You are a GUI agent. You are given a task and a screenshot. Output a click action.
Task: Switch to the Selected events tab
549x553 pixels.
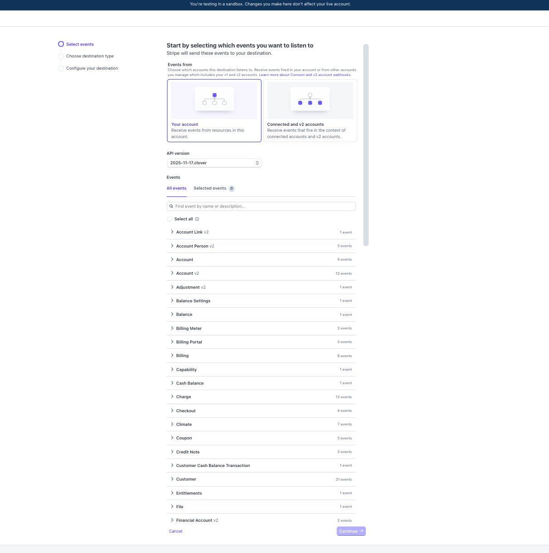pos(210,188)
